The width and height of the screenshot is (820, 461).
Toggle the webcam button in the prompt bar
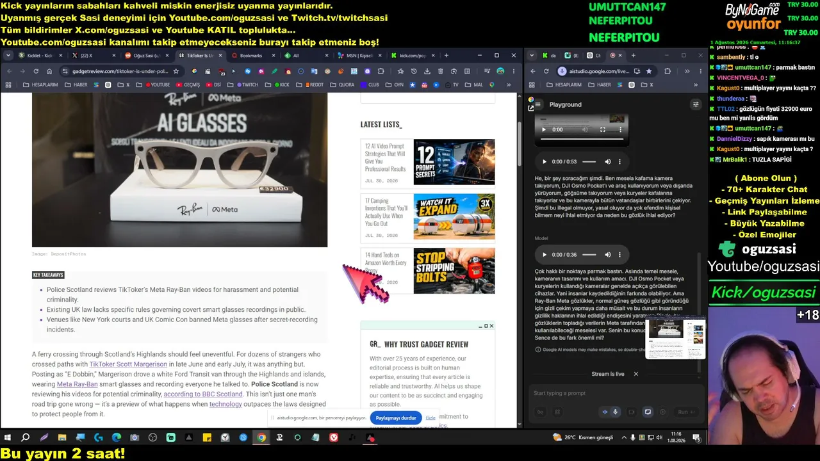click(x=631, y=412)
